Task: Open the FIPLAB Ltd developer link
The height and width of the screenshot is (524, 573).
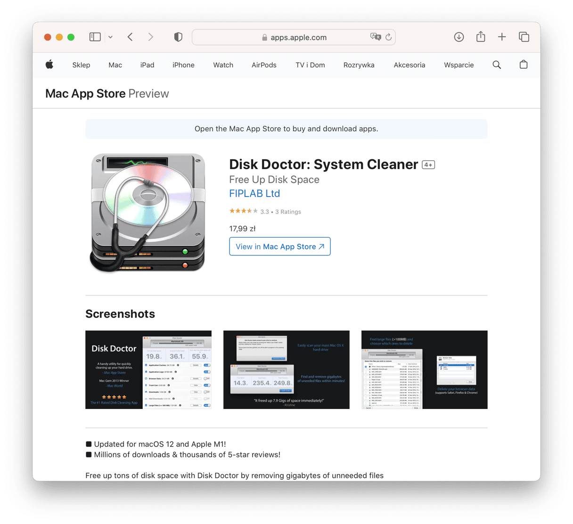Action: [254, 193]
